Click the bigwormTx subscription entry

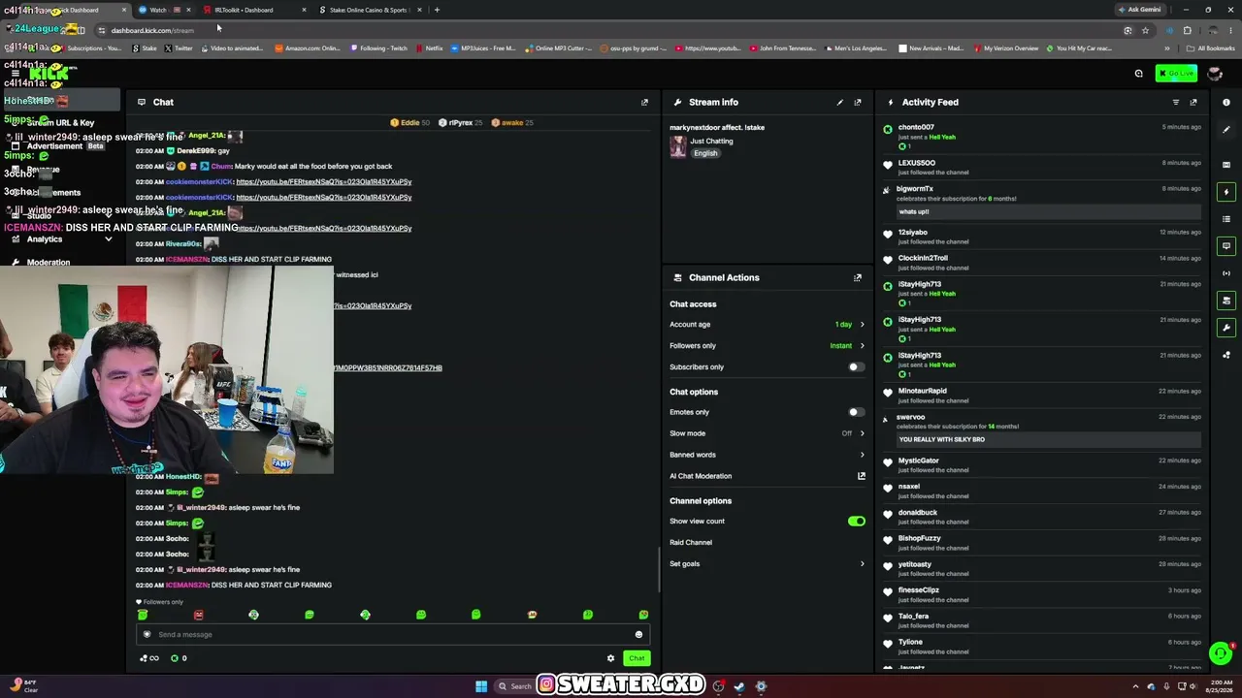(x=1042, y=201)
